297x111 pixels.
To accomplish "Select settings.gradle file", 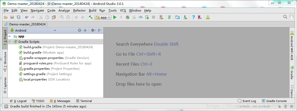I will point(45,74).
